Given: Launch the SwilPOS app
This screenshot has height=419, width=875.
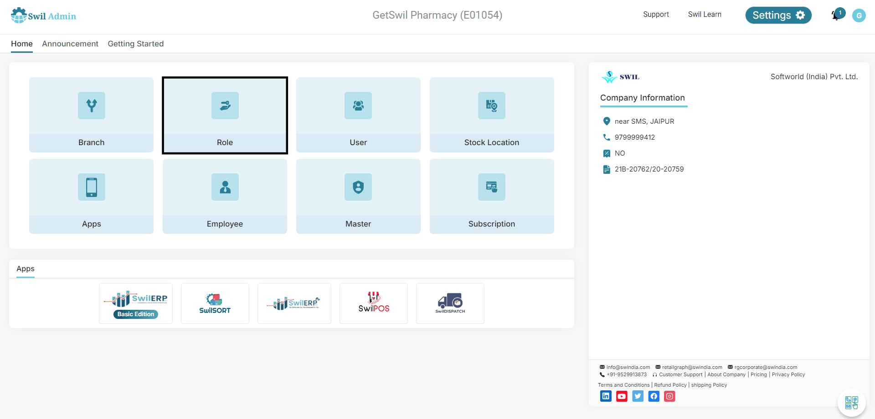Looking at the screenshot, I should coord(374,303).
